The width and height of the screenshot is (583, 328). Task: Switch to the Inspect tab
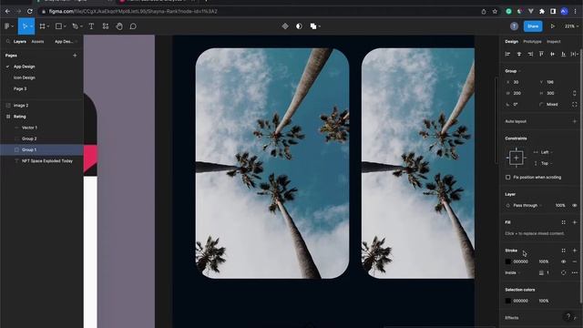(x=553, y=42)
